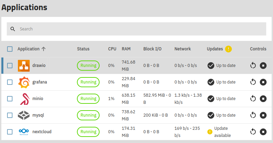Select the mysql application name

(38, 115)
